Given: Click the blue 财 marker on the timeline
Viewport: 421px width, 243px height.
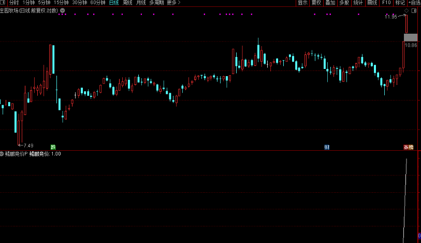Looking at the screenshot, I should pyautogui.click(x=327, y=147).
